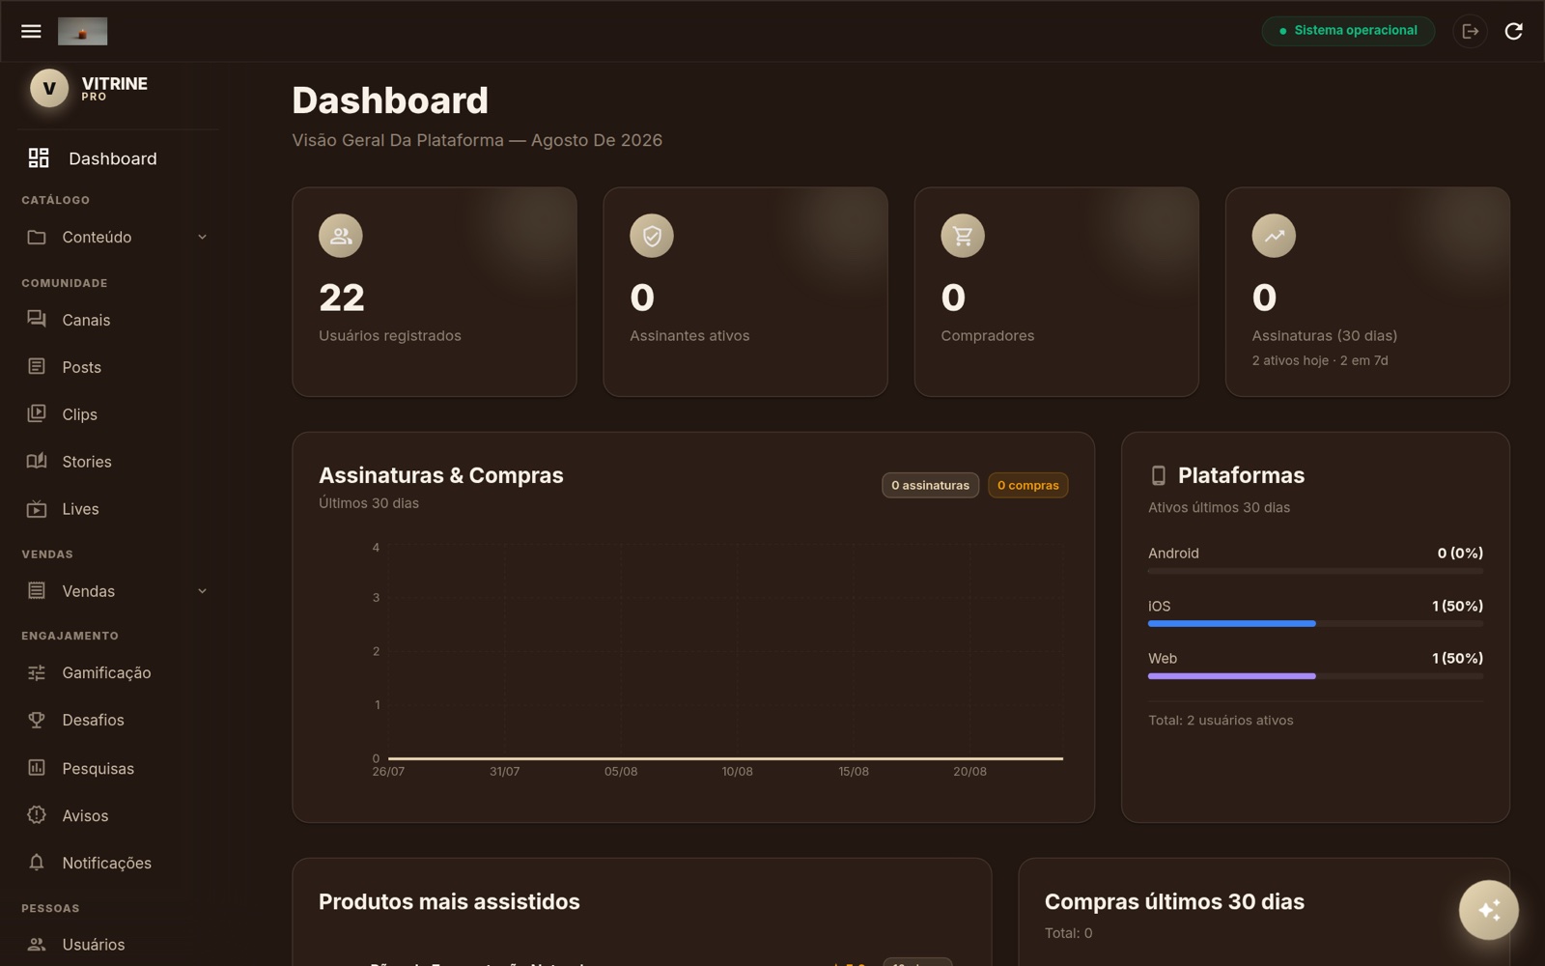The image size is (1545, 966).
Task: Click the trending icon on Assinaturas card
Action: pos(1274,236)
